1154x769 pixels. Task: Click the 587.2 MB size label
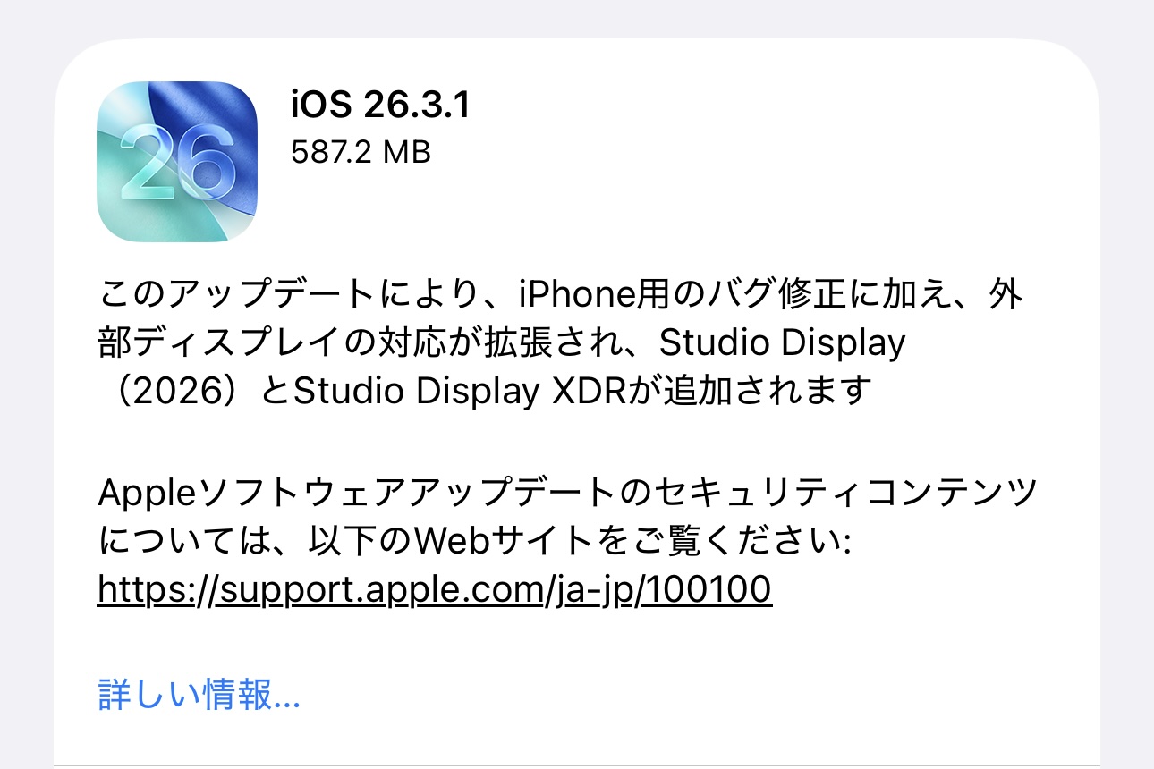click(x=361, y=153)
